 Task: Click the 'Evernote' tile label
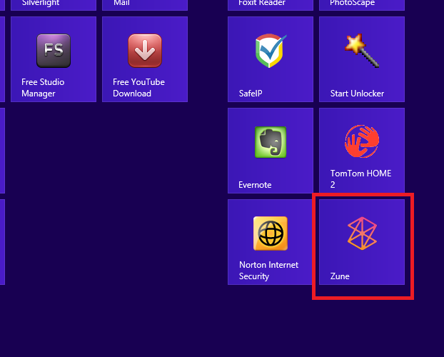click(255, 185)
